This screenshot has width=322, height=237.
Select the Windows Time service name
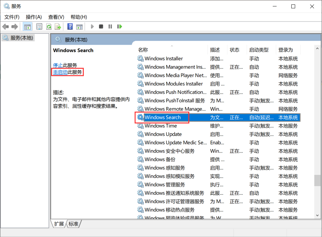click(161, 126)
